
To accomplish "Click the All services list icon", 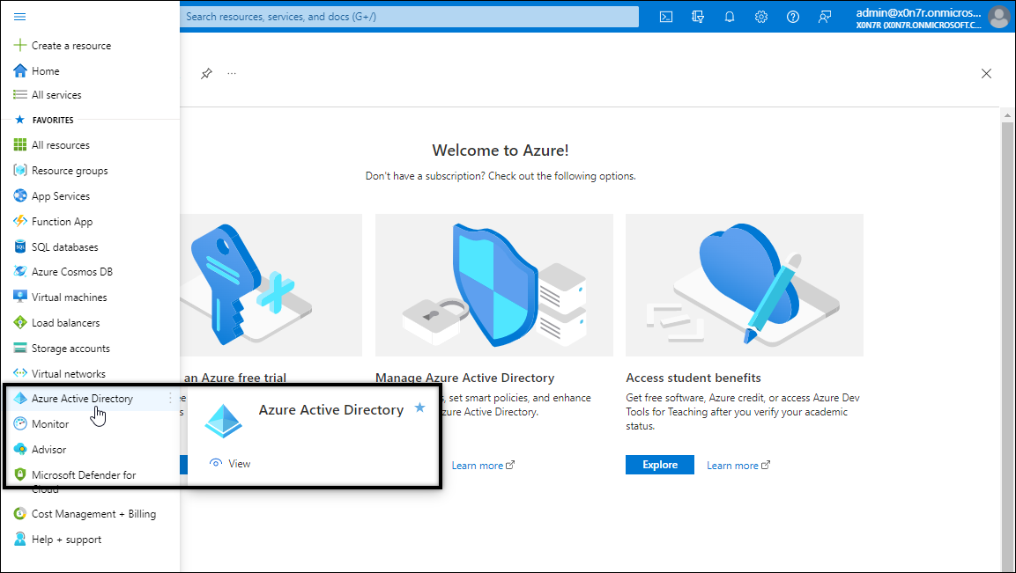I will click(20, 94).
